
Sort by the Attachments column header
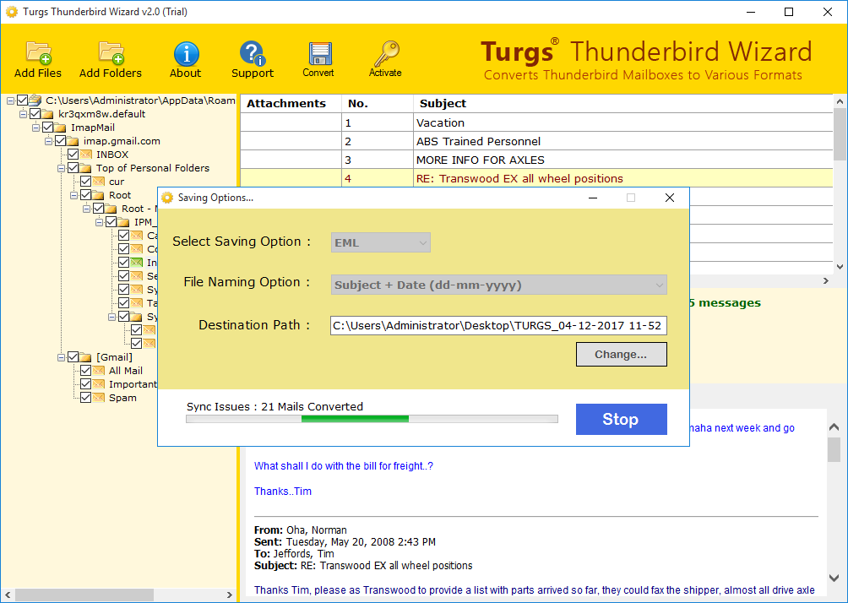[x=291, y=103]
